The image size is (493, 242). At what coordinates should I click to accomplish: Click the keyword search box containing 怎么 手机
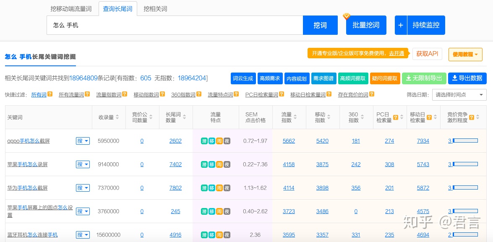tap(175, 25)
